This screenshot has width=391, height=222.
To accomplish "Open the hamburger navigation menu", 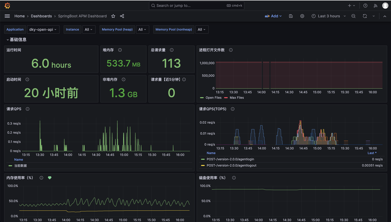I will (7, 16).
